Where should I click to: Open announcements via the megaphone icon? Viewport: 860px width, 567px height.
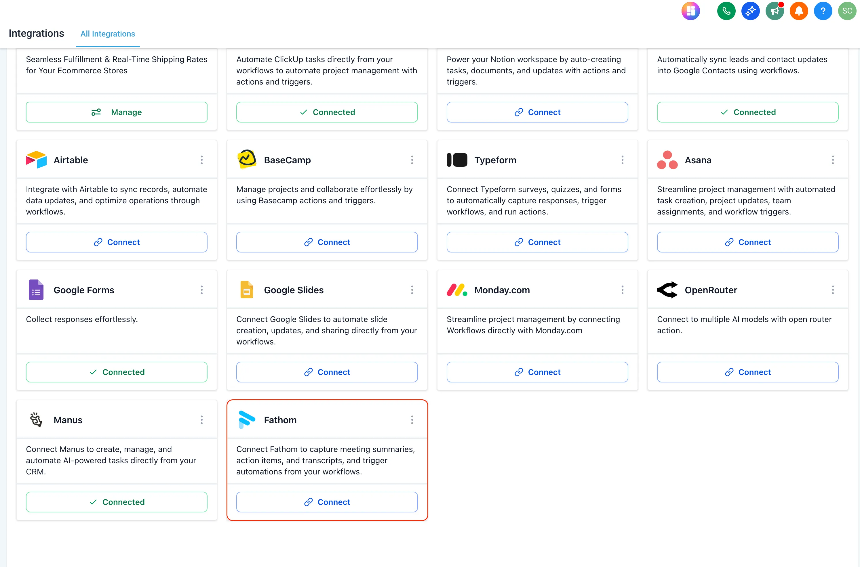click(x=775, y=11)
